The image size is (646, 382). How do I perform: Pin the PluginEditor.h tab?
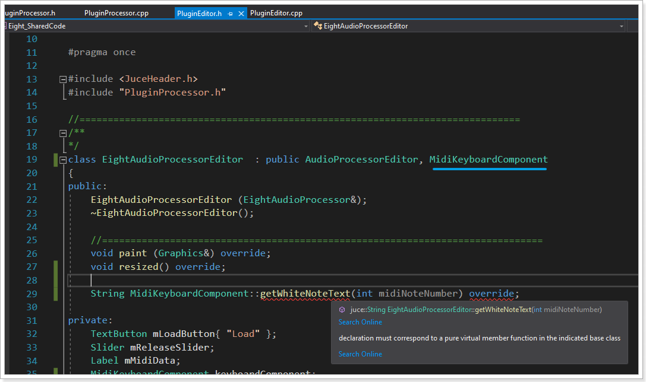(231, 13)
